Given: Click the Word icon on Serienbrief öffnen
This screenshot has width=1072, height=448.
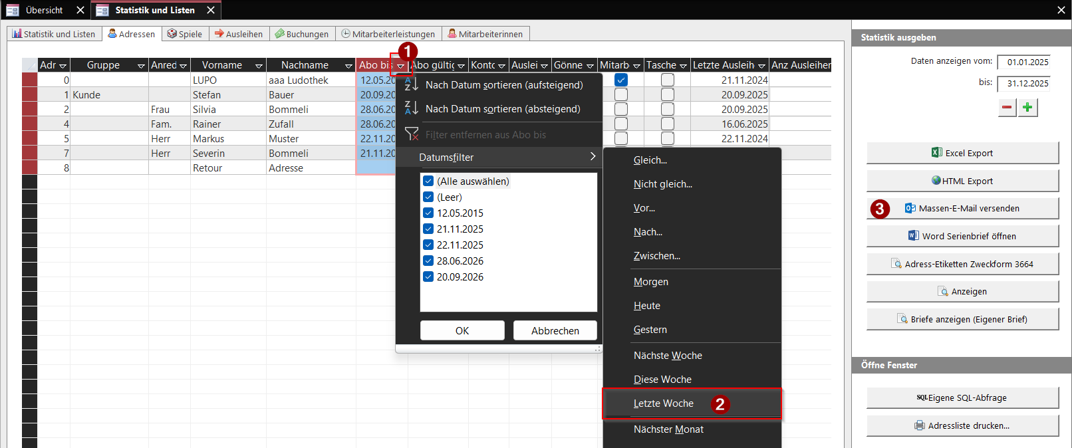Looking at the screenshot, I should click(x=914, y=236).
